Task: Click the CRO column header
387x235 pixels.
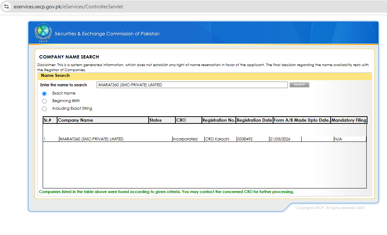Action: [x=188, y=120]
